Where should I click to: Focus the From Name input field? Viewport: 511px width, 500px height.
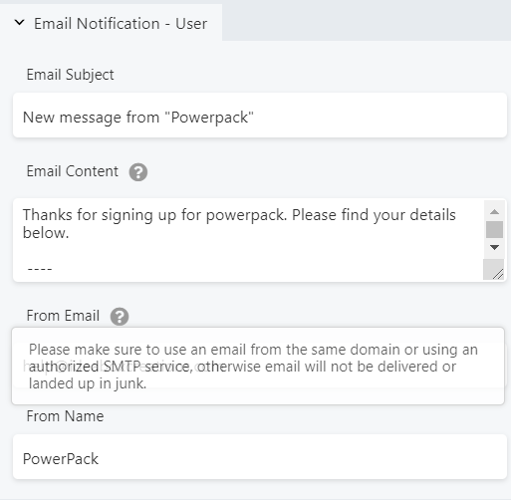coord(260,456)
